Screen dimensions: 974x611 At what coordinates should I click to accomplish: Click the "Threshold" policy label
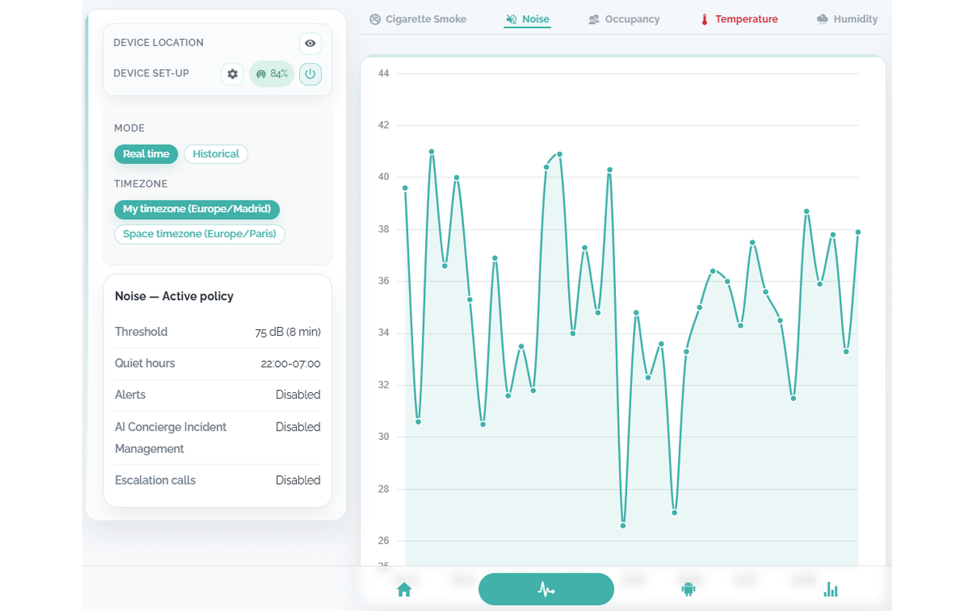tap(141, 332)
